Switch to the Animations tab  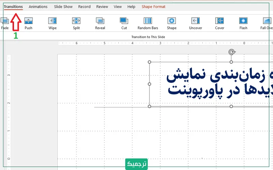click(x=38, y=7)
